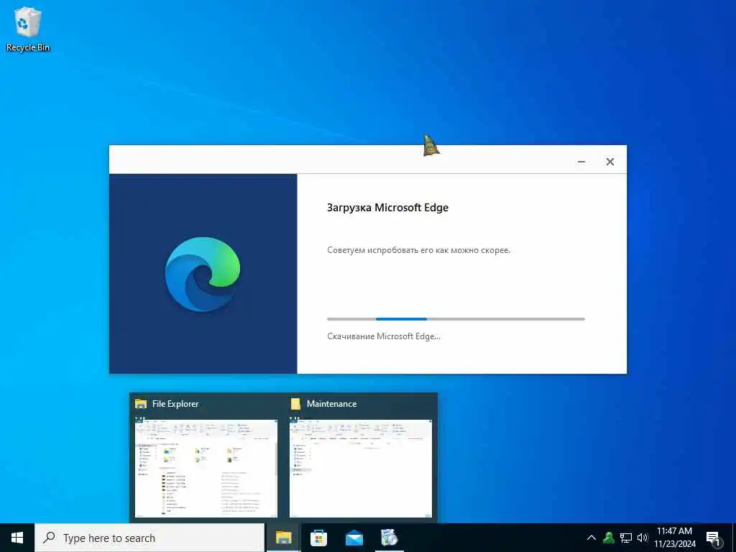Open the Recycle Bin desktop icon
The height and width of the screenshot is (552, 736).
pos(28,29)
